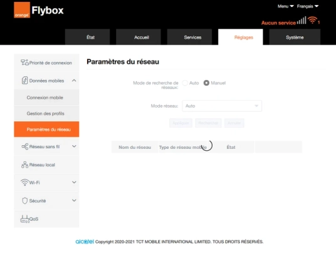Collapse the Données mobiles section chevron

coord(74,80)
